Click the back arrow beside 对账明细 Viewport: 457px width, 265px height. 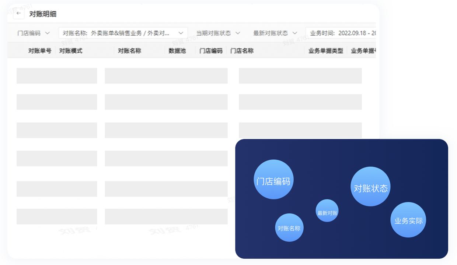18,14
